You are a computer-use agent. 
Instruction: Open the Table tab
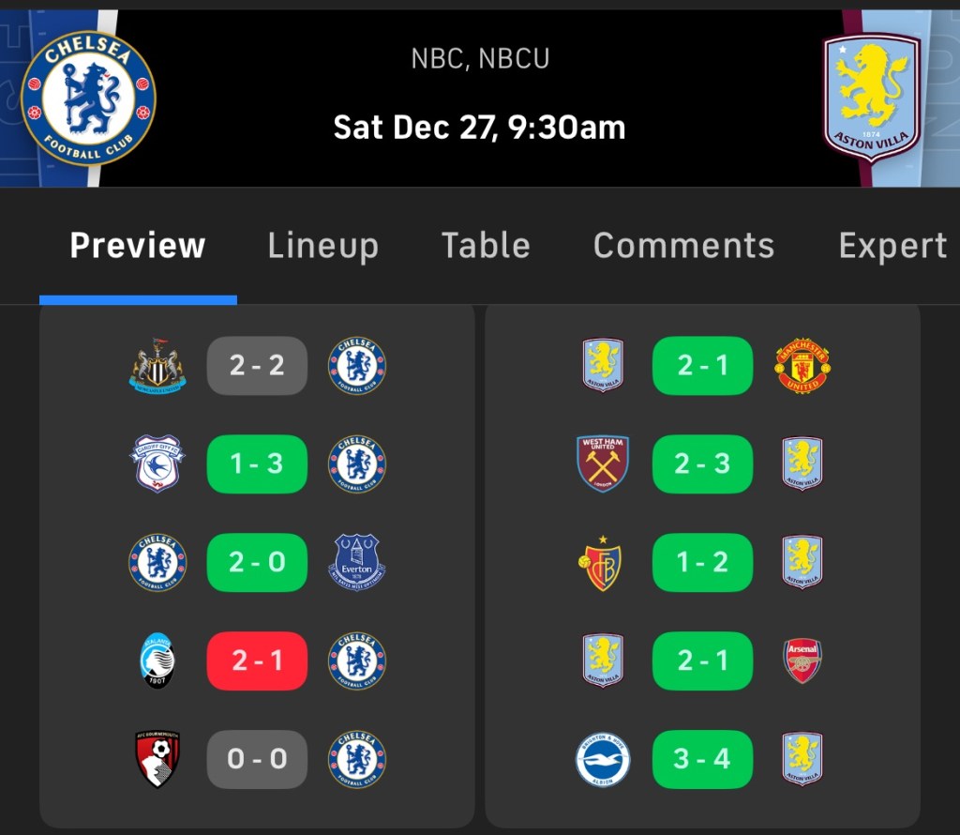point(486,246)
